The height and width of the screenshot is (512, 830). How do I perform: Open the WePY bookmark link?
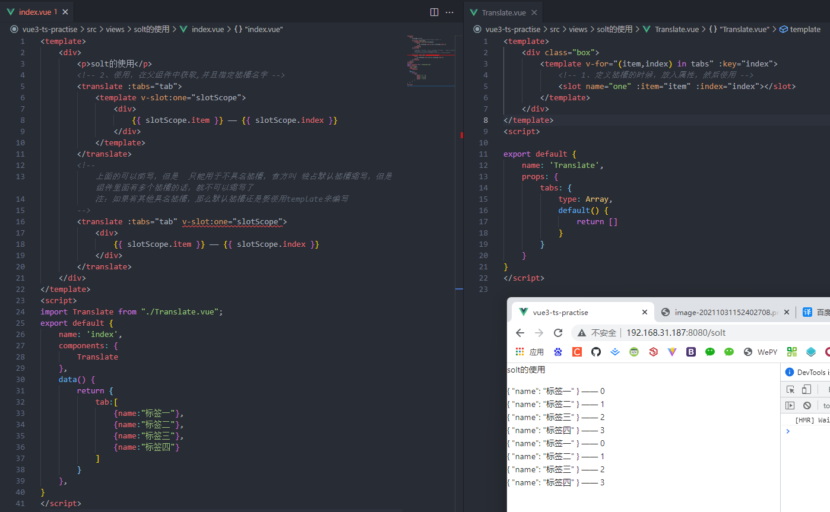[x=761, y=352]
